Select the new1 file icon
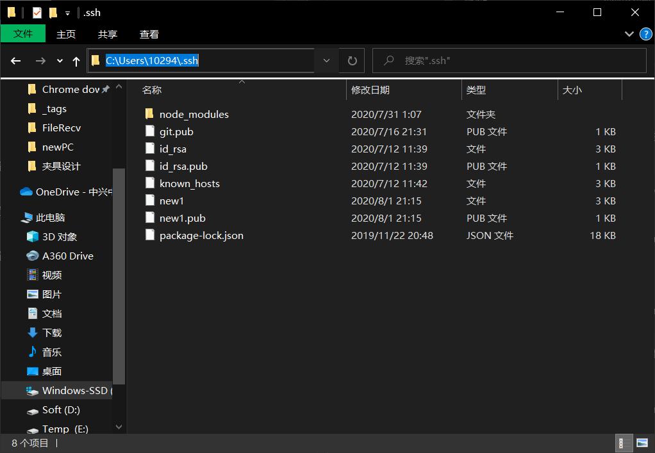The height and width of the screenshot is (453, 655). (x=149, y=200)
